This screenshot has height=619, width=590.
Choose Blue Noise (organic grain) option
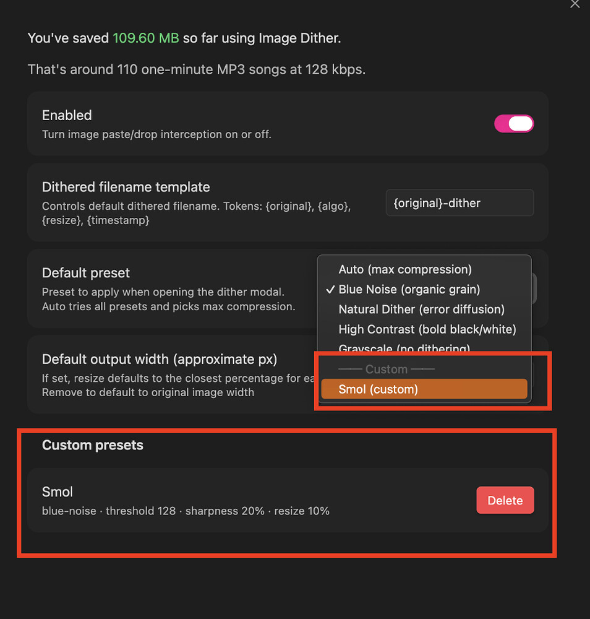point(409,289)
